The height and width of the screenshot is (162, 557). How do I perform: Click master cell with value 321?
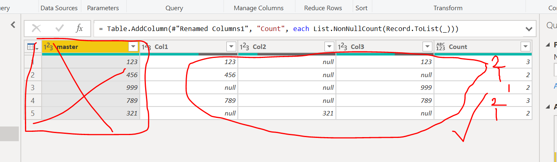[91, 113]
